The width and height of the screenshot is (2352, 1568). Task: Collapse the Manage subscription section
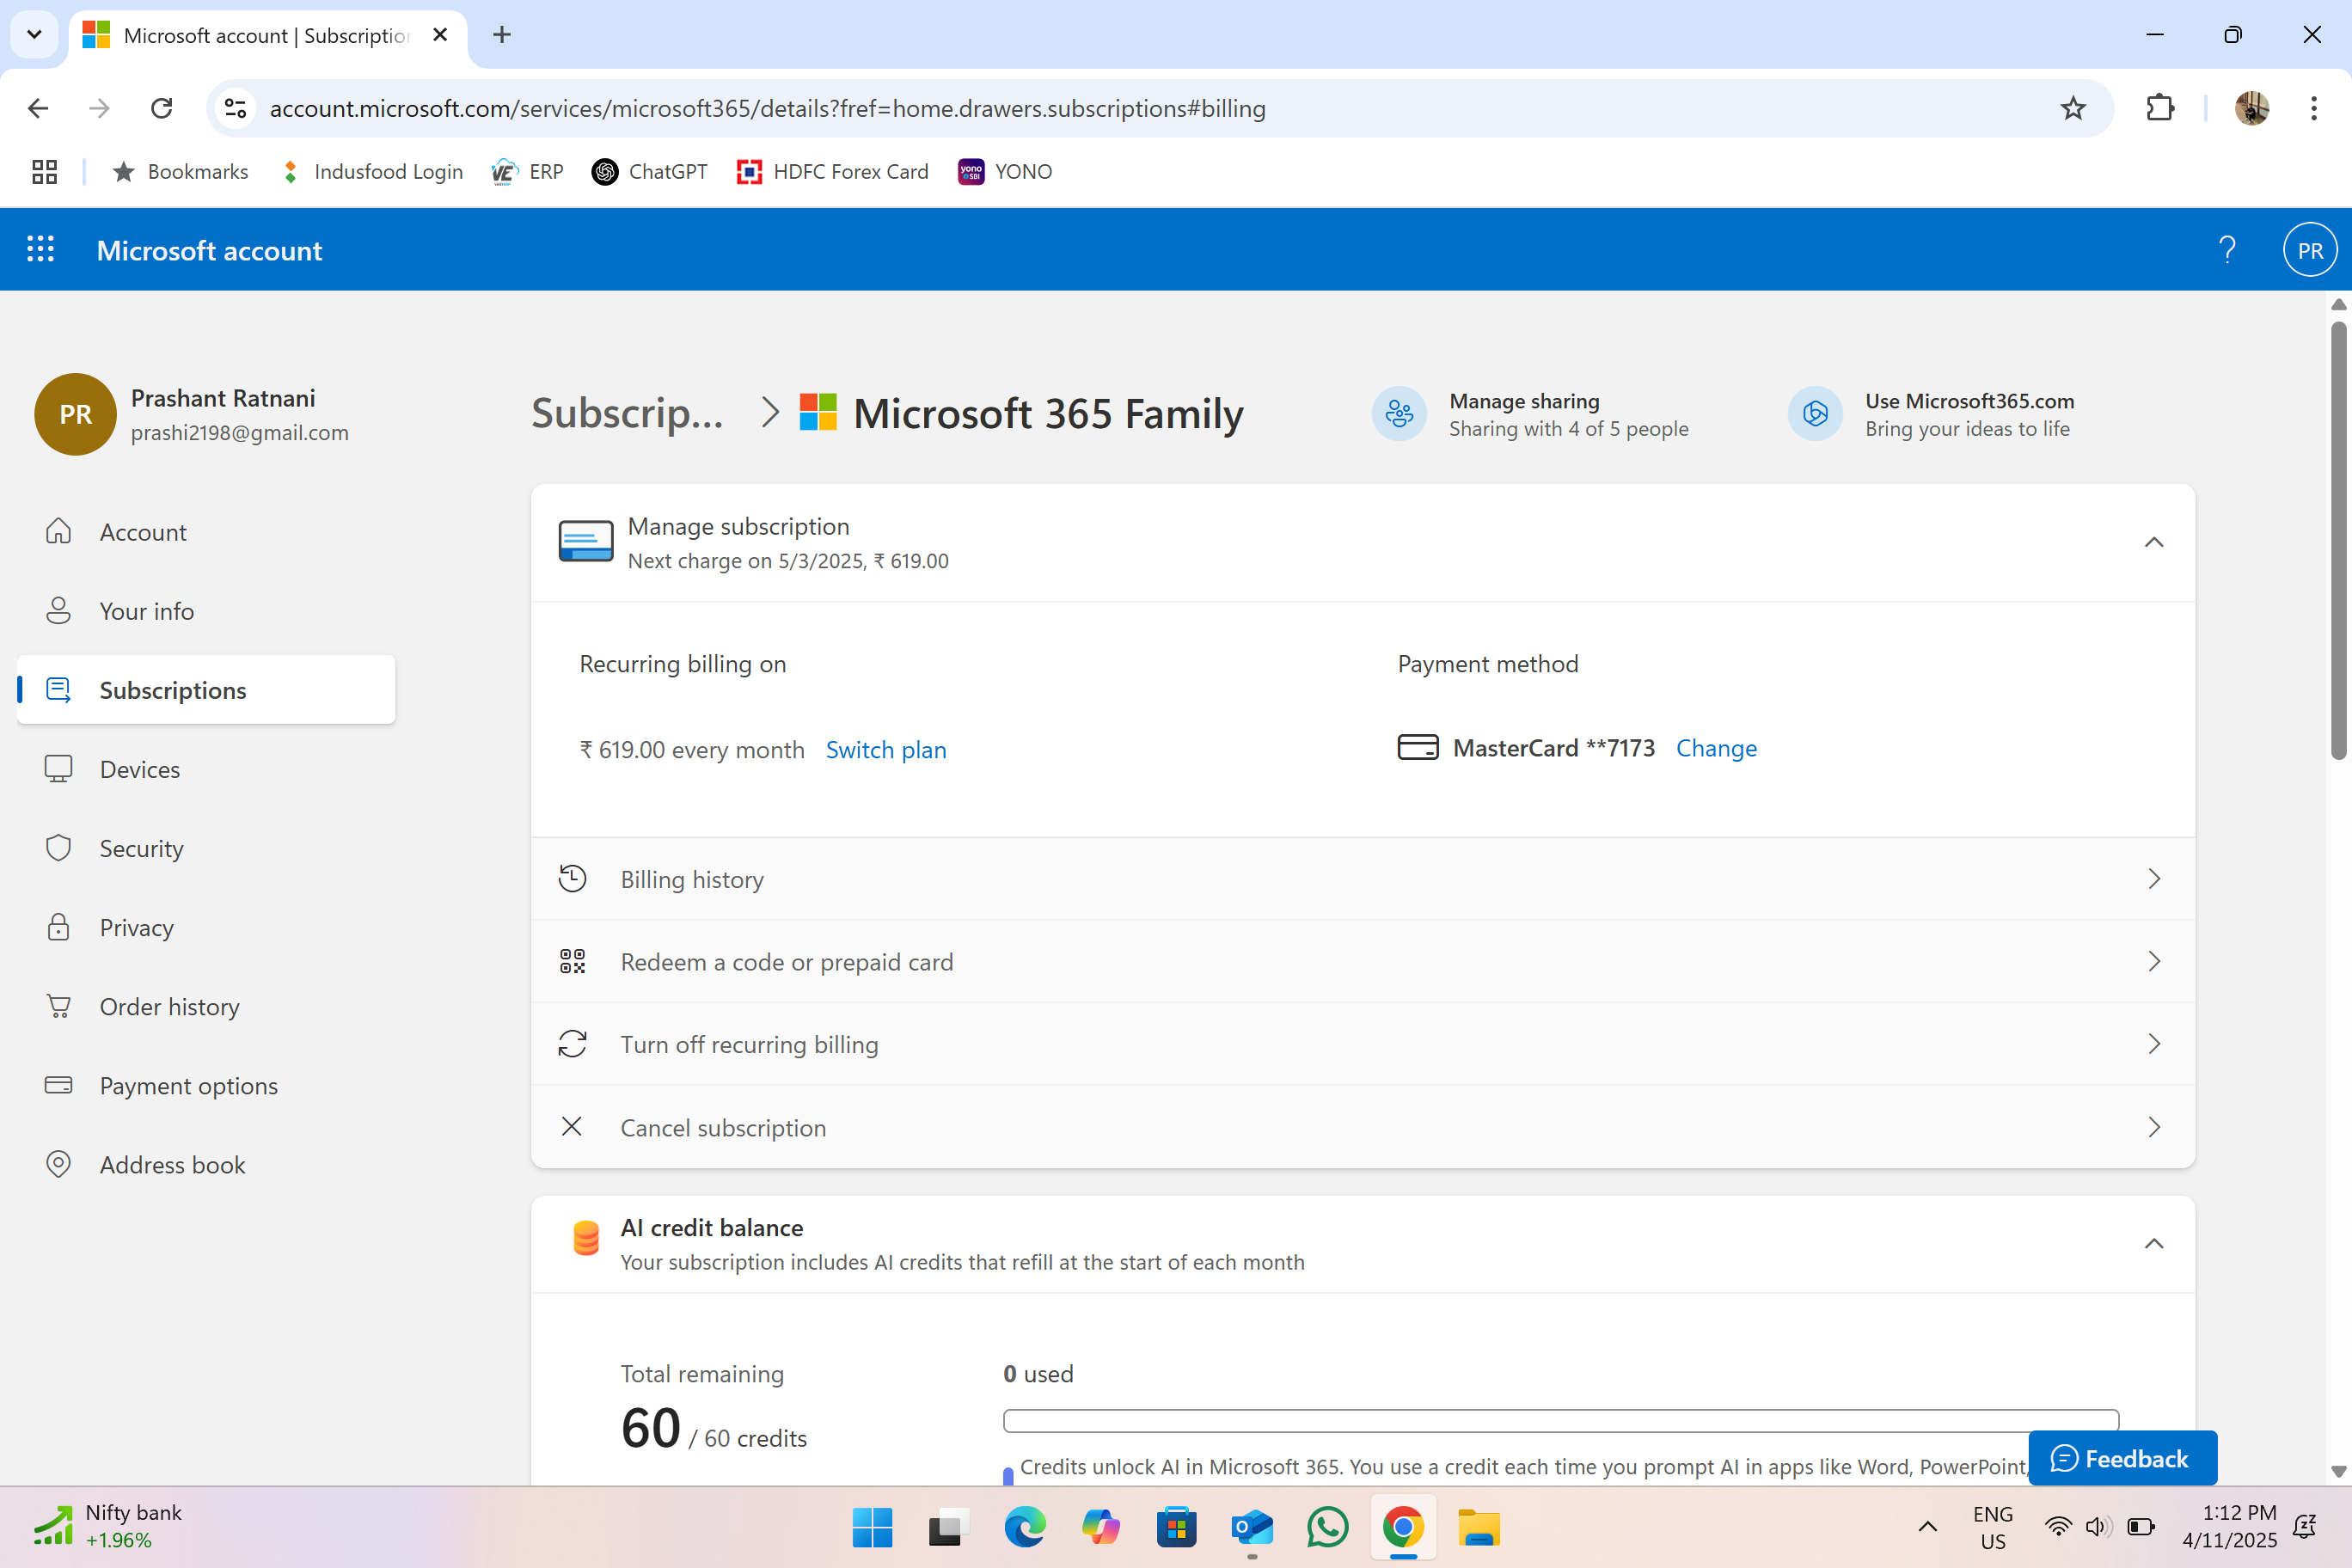click(2154, 542)
